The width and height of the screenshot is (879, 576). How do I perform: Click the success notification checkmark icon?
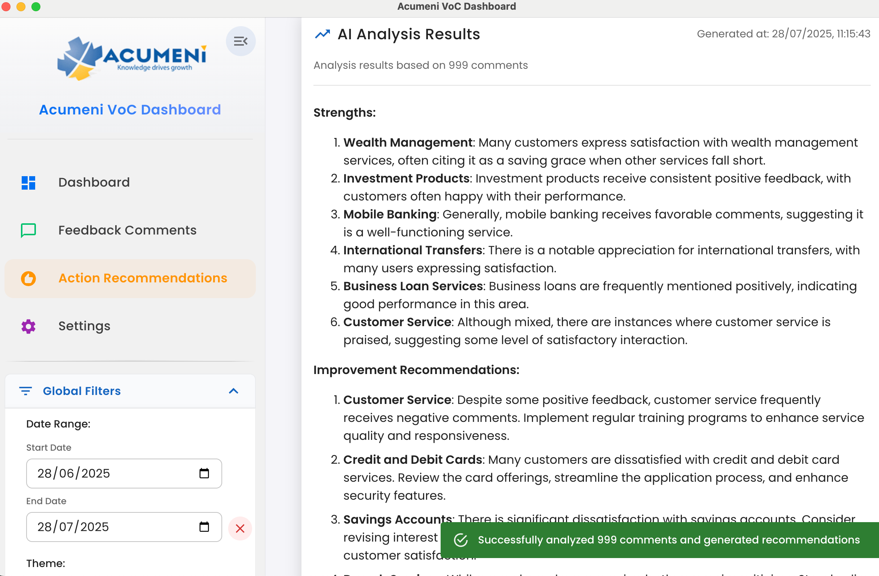461,540
